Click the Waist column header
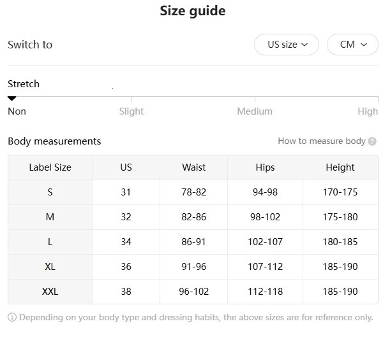This screenshot has height=340, width=383. (193, 167)
